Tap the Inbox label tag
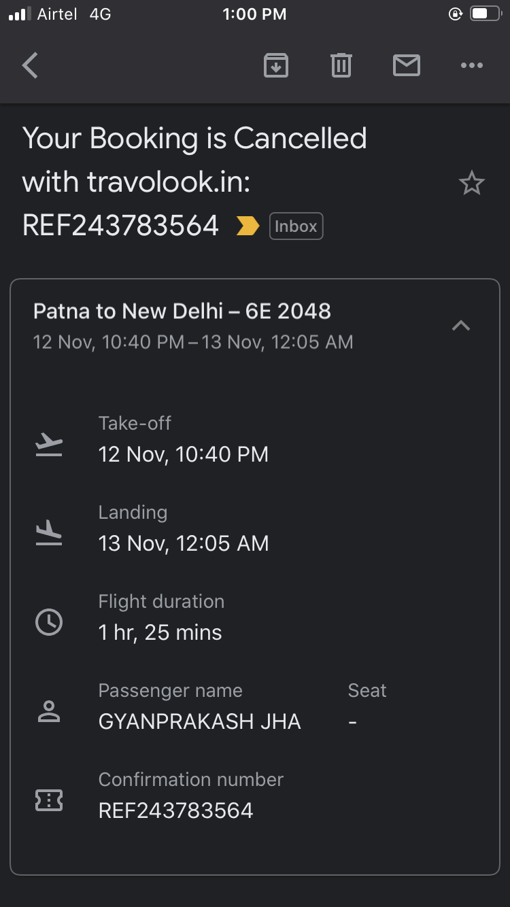This screenshot has height=907, width=510. tap(296, 226)
